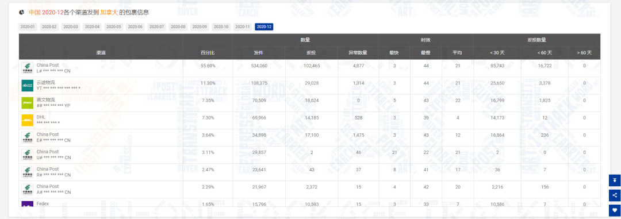Viewport: 621px width, 219px height.
Task: Click the 平均 column header
Action: 458,53
